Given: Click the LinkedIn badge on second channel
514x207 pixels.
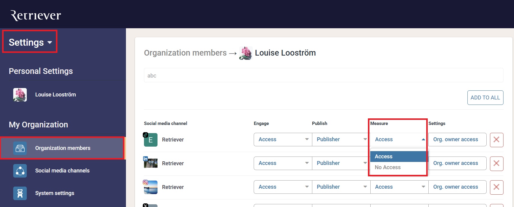Looking at the screenshot, I should pos(145,159).
